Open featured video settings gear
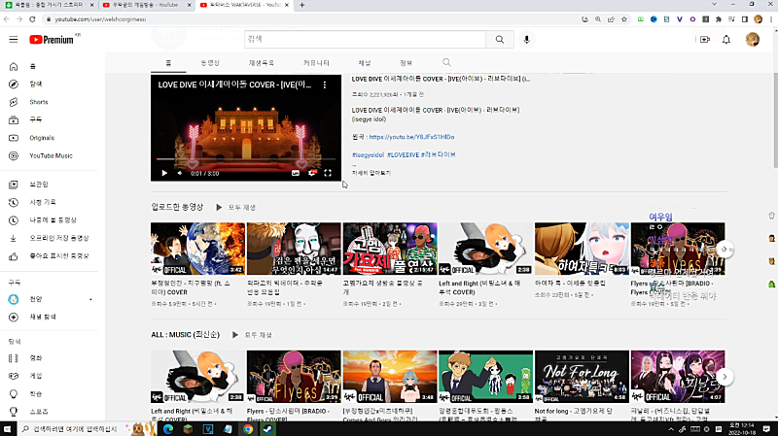The height and width of the screenshot is (436, 778). pyautogui.click(x=311, y=173)
